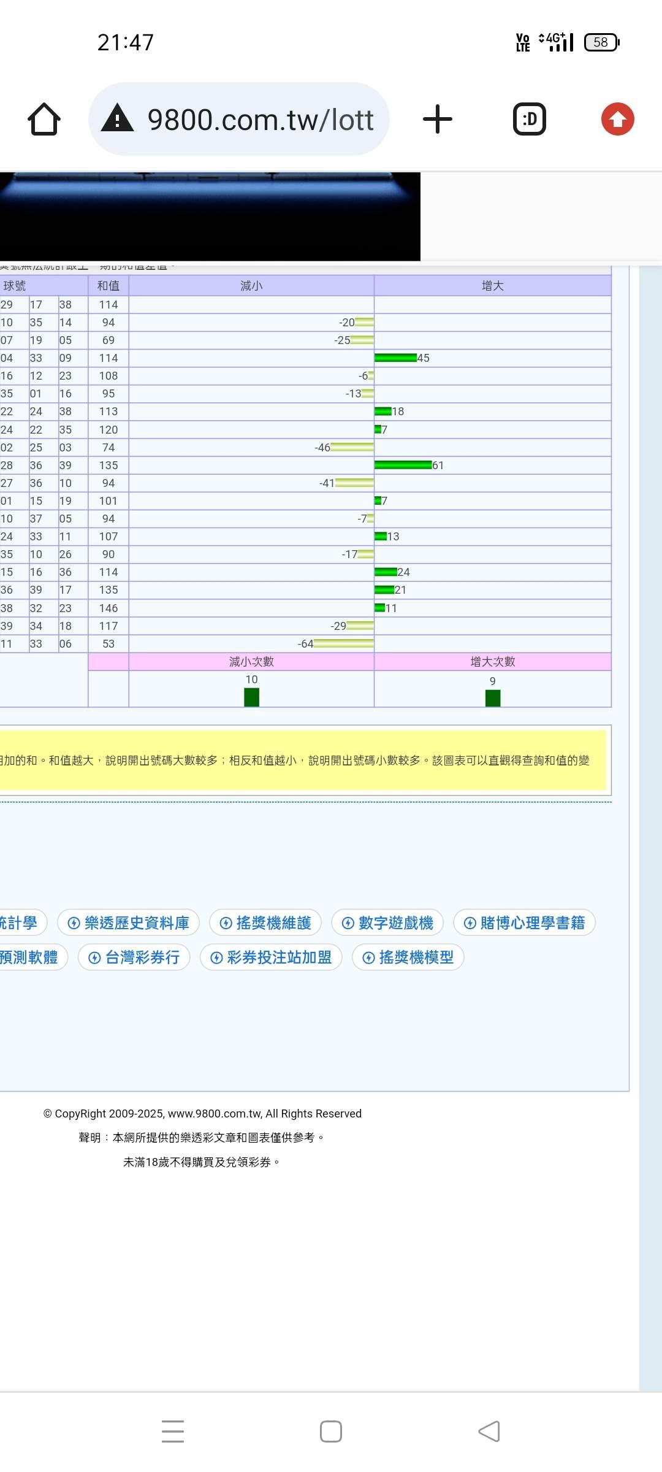This screenshot has width=662, height=1472.
Task: Tap the VoLTE status icon
Action: point(523,42)
